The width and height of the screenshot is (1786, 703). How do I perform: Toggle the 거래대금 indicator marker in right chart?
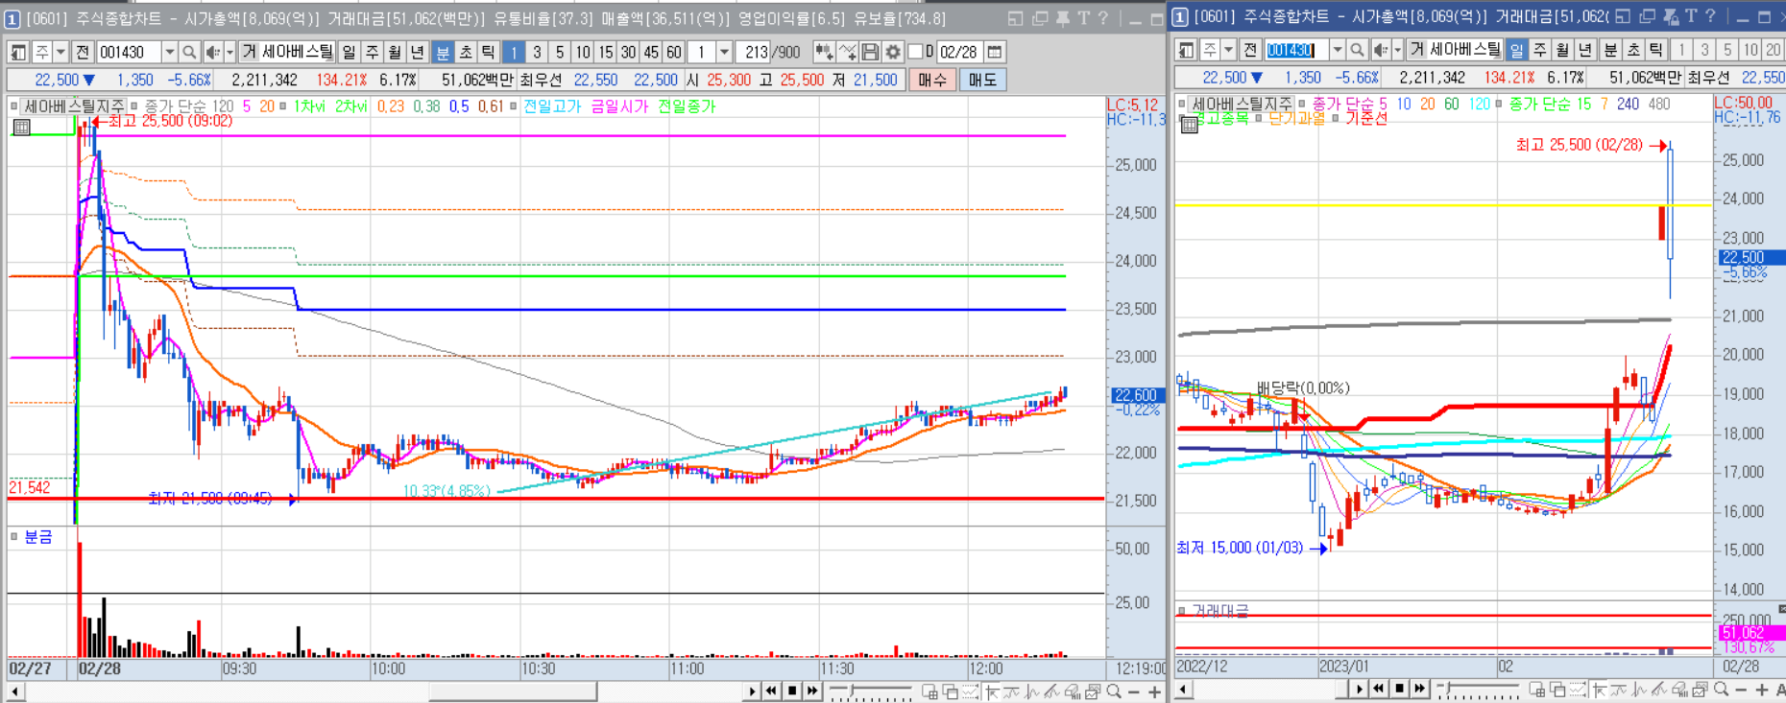[x=1182, y=610]
